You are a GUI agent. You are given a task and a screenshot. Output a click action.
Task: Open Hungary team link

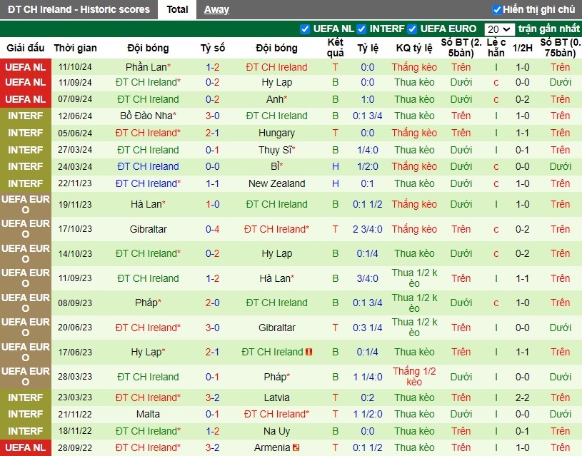(277, 133)
